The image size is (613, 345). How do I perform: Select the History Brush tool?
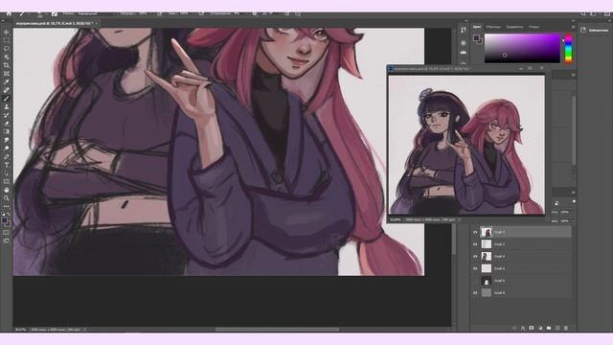[7, 115]
